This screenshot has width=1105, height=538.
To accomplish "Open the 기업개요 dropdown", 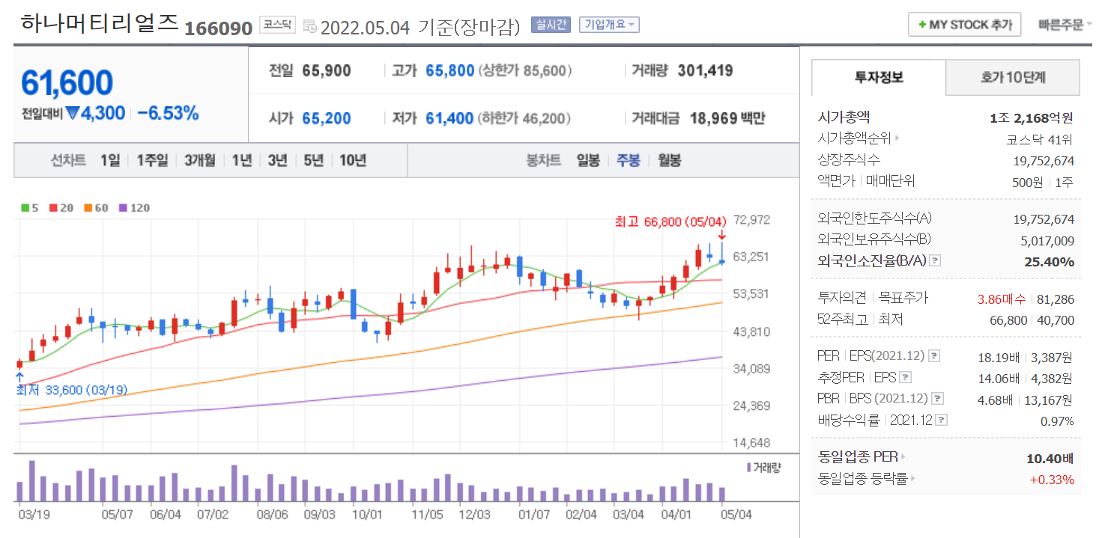I will 610,25.
